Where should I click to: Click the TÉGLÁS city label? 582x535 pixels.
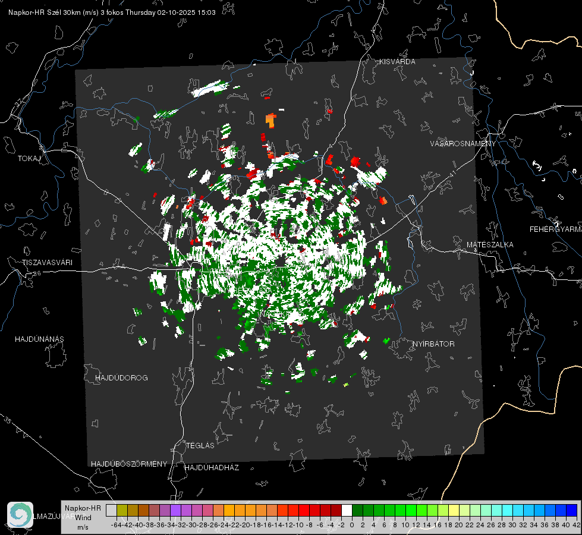coord(200,445)
